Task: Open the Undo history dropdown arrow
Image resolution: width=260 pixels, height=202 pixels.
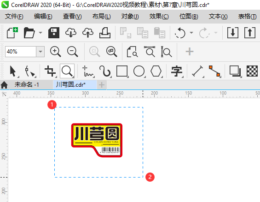Action: (x=191, y=33)
